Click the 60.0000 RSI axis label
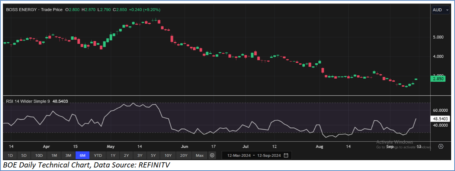455x171 pixels. click(440, 110)
